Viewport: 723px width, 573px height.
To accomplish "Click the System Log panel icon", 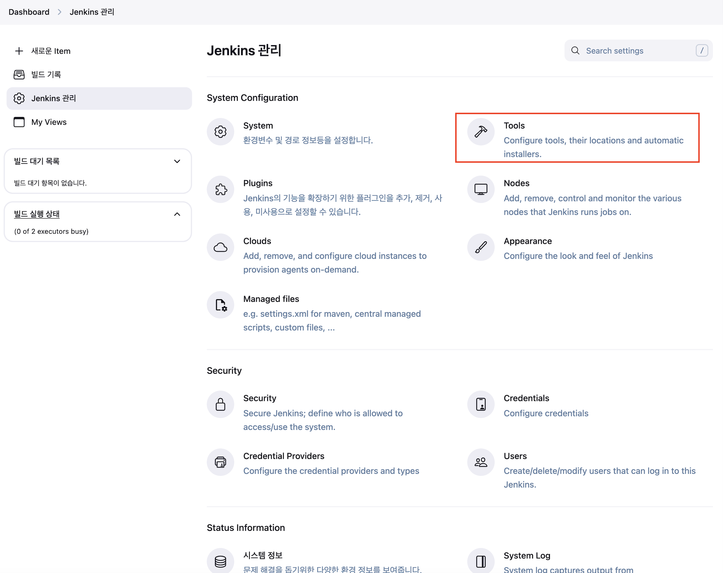I will point(481,561).
